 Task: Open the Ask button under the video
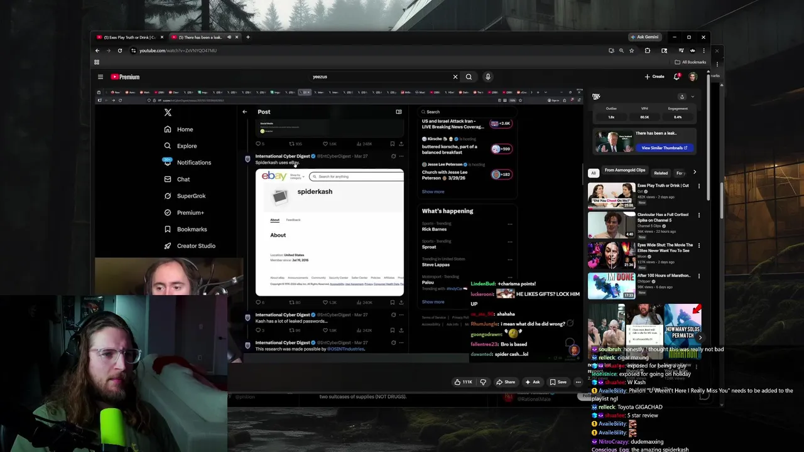[x=533, y=382]
